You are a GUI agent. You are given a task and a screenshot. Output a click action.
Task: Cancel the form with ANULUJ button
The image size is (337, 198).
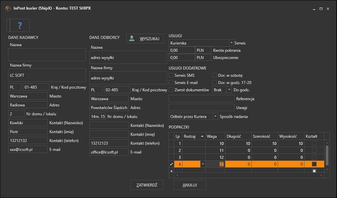tap(189, 185)
